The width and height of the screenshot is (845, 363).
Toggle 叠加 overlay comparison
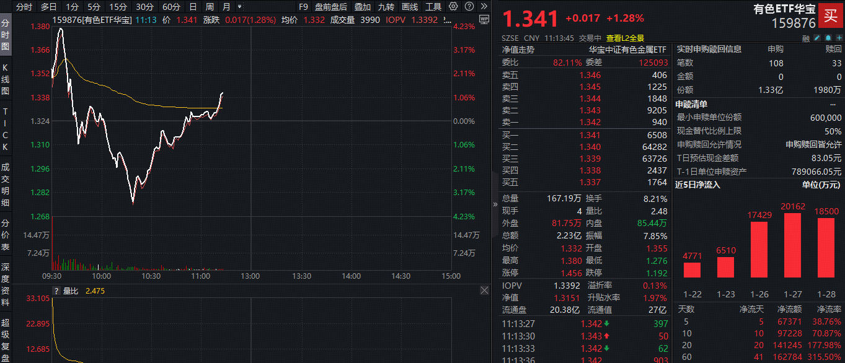[363, 7]
